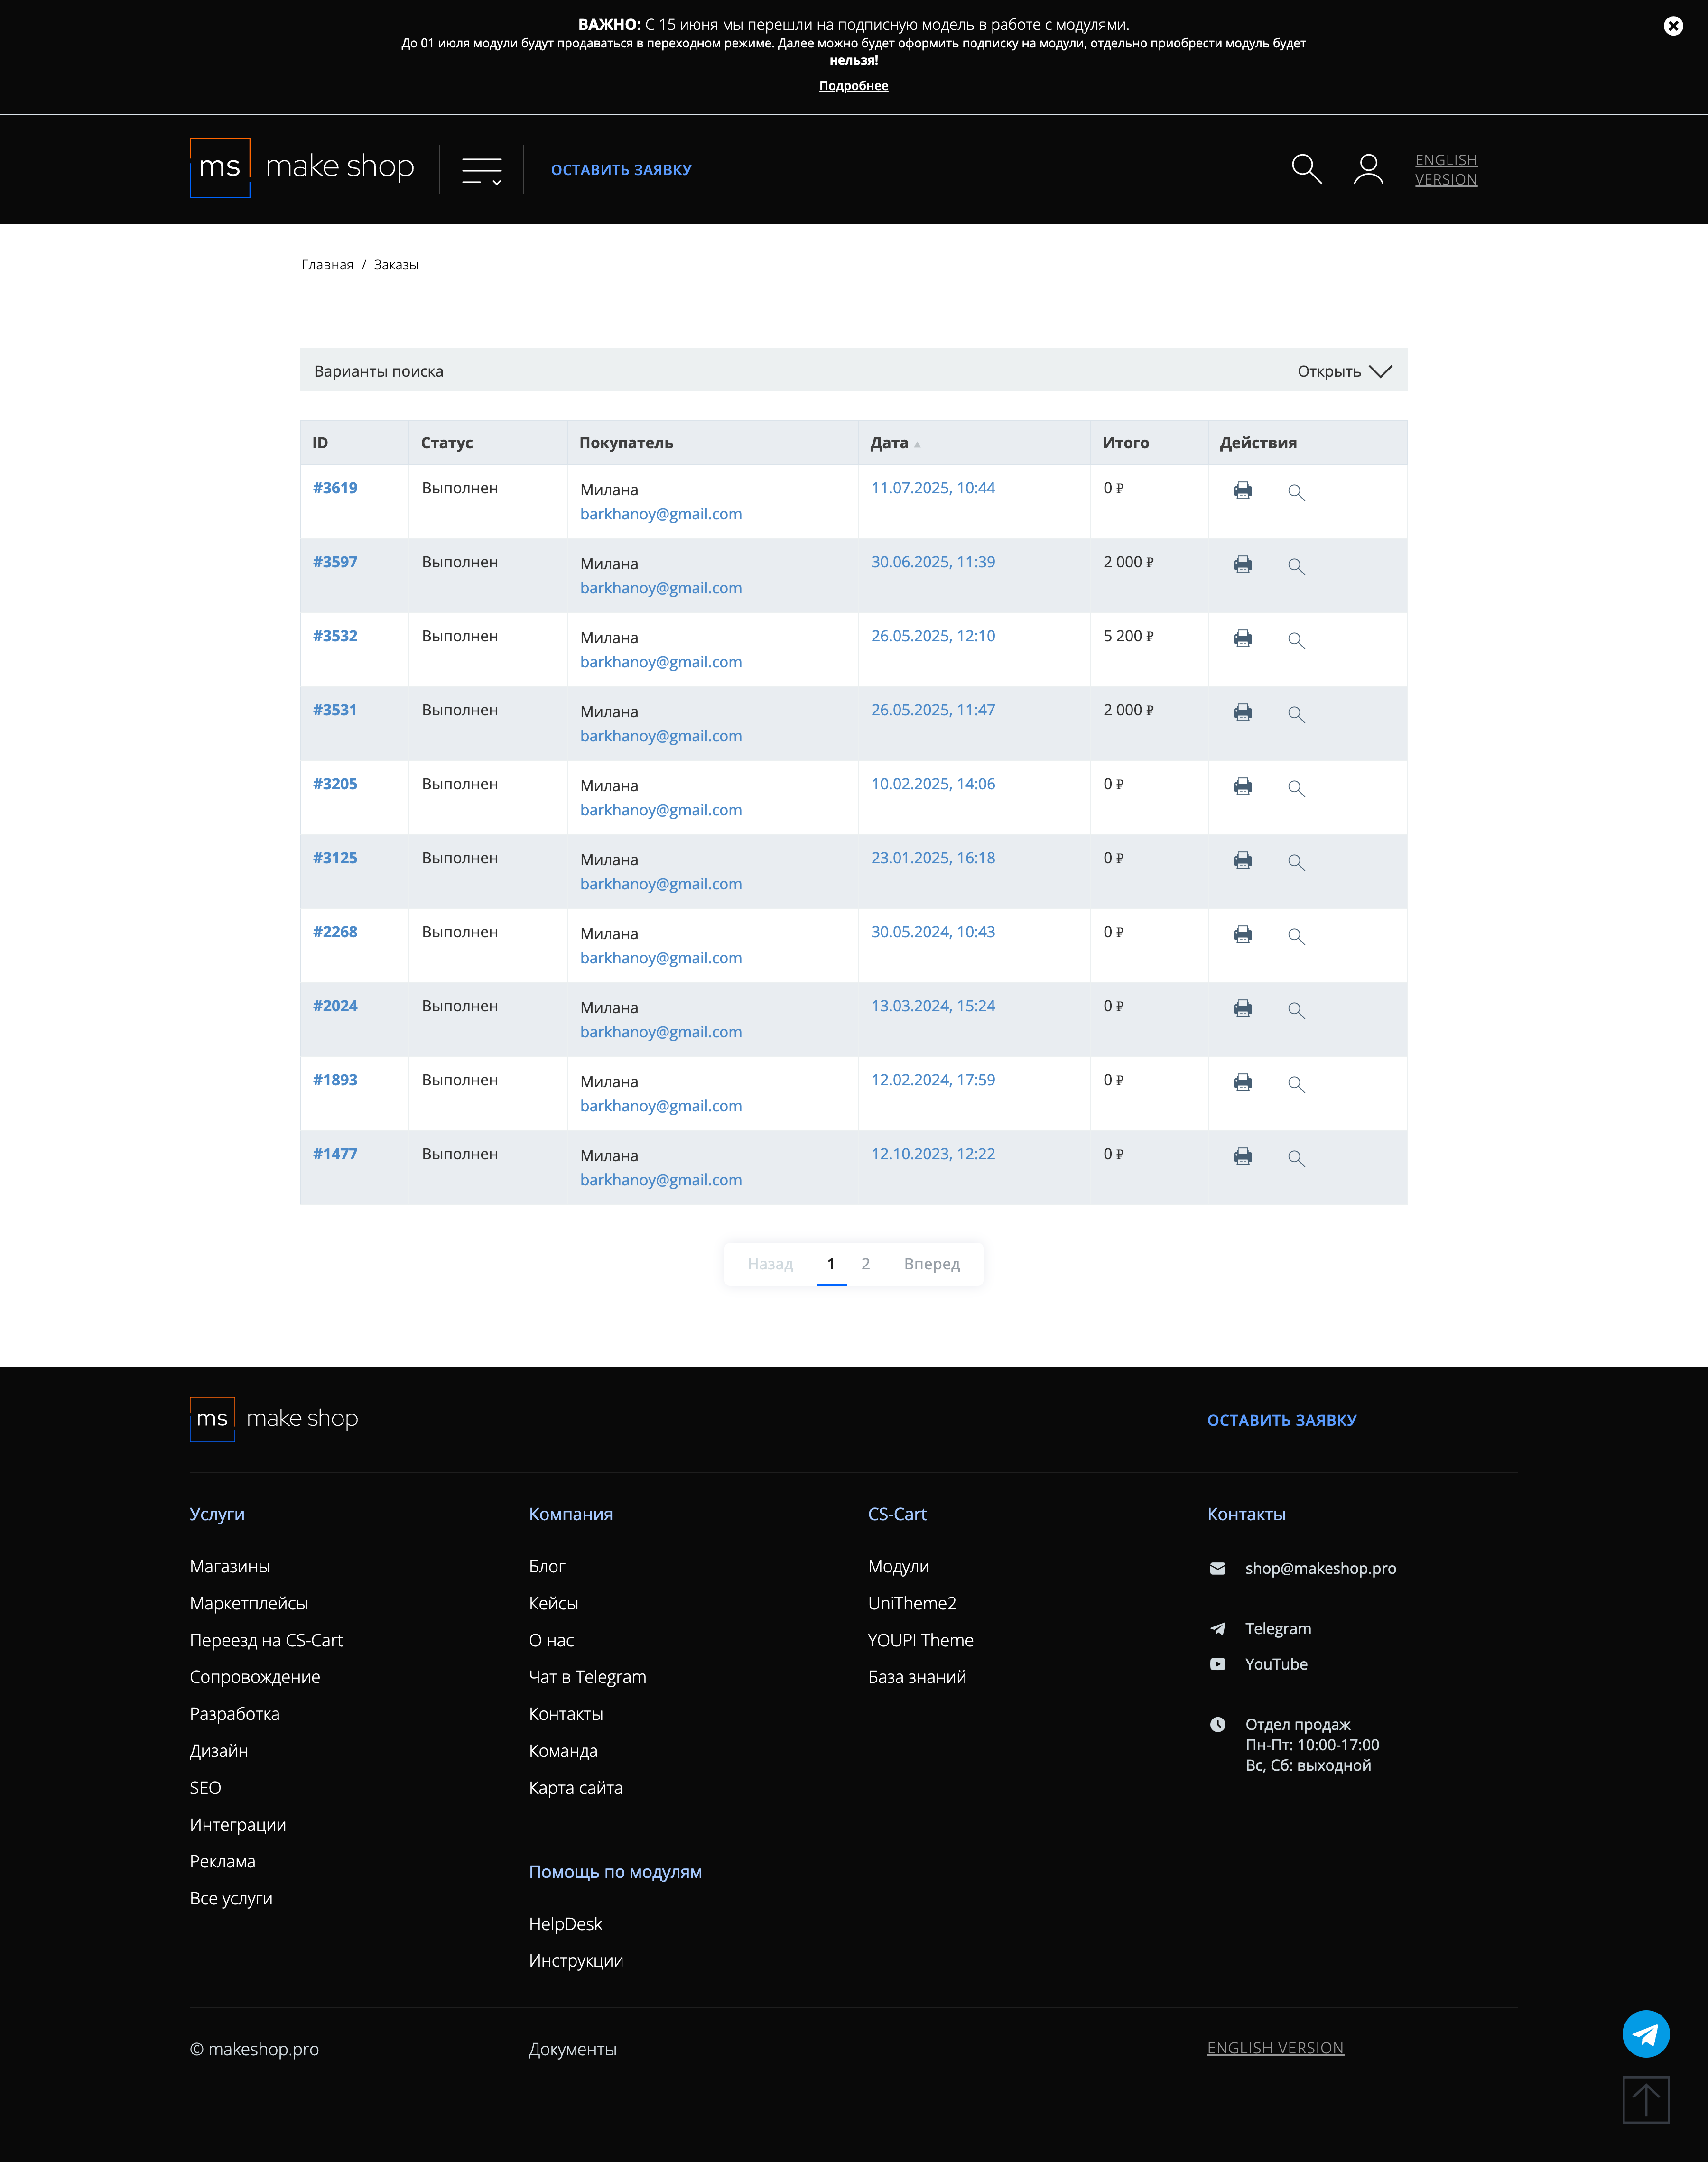Screen dimensions: 1708x2162
Task: Click ОСТАВИТЬ ЗАЯВКУ in the top header
Action: [x=621, y=170]
